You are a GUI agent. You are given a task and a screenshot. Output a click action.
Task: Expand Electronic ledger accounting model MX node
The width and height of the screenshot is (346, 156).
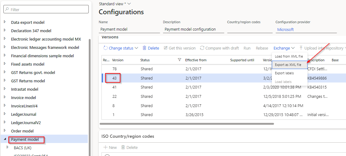tap(5, 39)
